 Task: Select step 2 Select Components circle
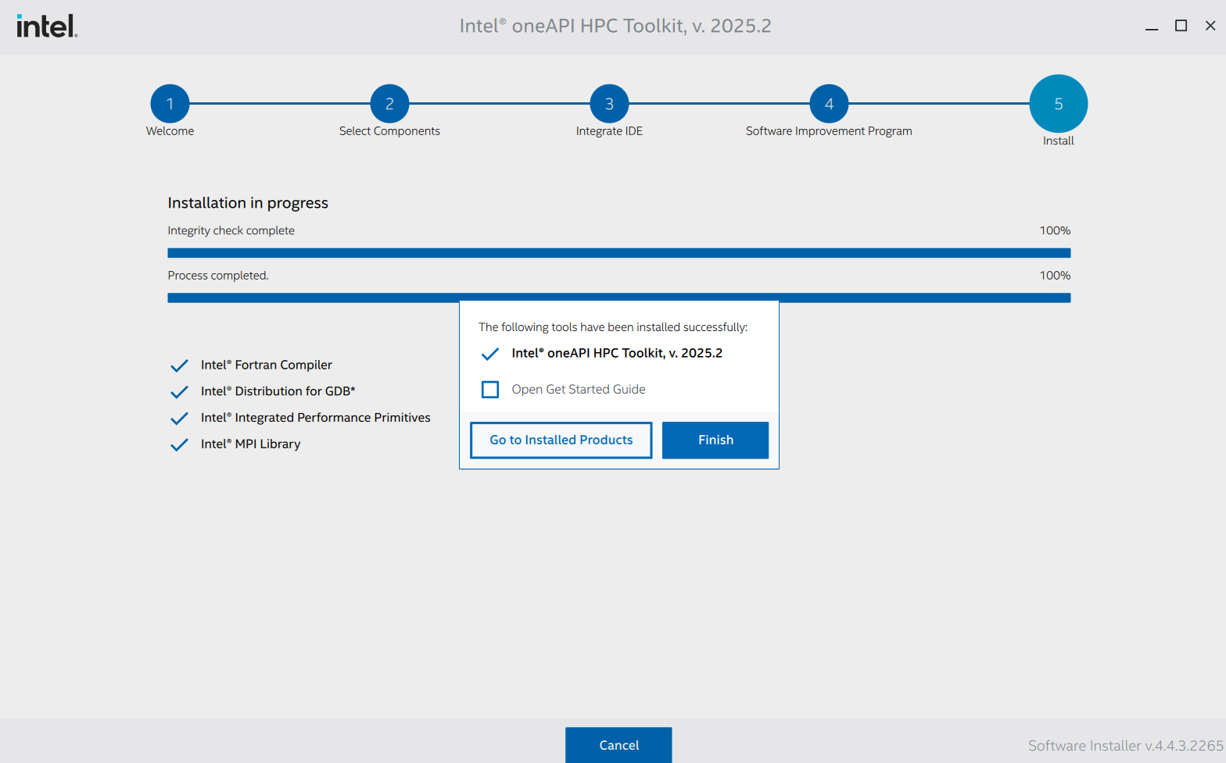click(x=389, y=103)
